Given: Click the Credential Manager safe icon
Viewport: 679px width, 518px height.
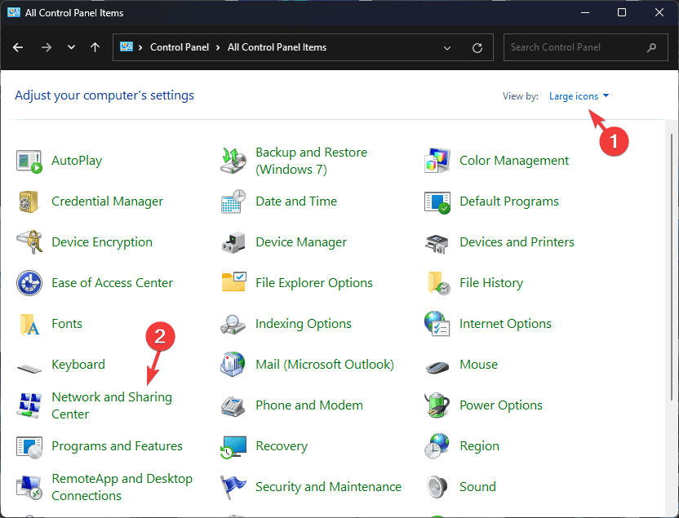Looking at the screenshot, I should click(x=29, y=201).
